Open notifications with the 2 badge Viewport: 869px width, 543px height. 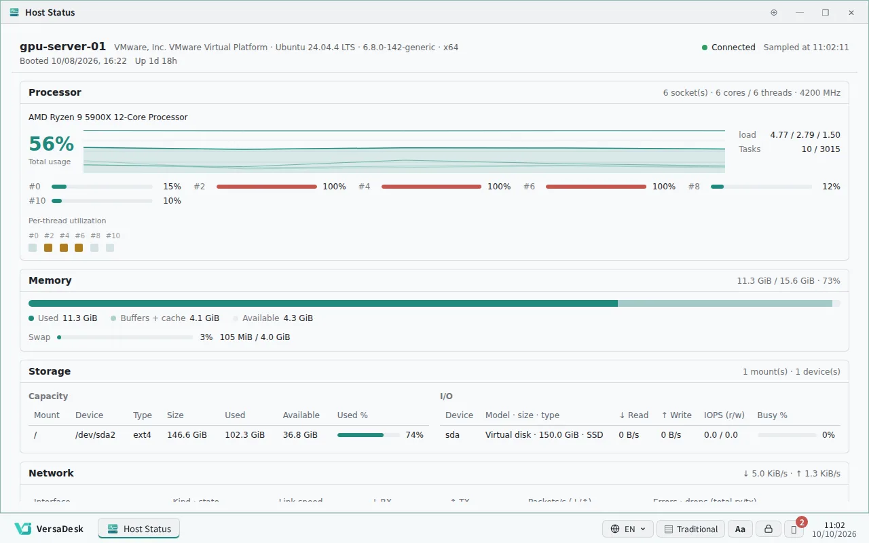(x=794, y=529)
